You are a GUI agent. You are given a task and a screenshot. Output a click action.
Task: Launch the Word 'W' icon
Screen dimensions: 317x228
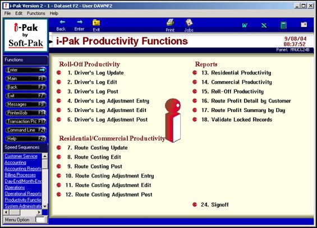(245, 25)
